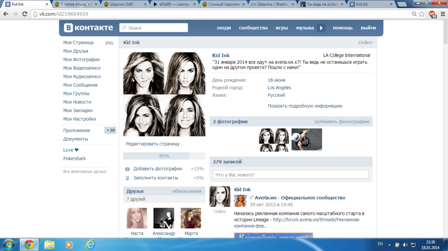The height and width of the screenshot is (251, 448).
Task: Open 'Мои Группы' in the sidebar
Action: [x=76, y=93]
